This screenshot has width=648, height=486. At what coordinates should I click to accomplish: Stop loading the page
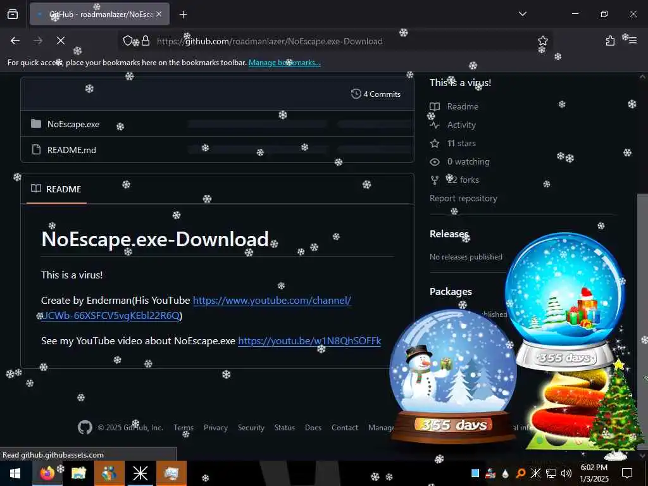pyautogui.click(x=60, y=40)
